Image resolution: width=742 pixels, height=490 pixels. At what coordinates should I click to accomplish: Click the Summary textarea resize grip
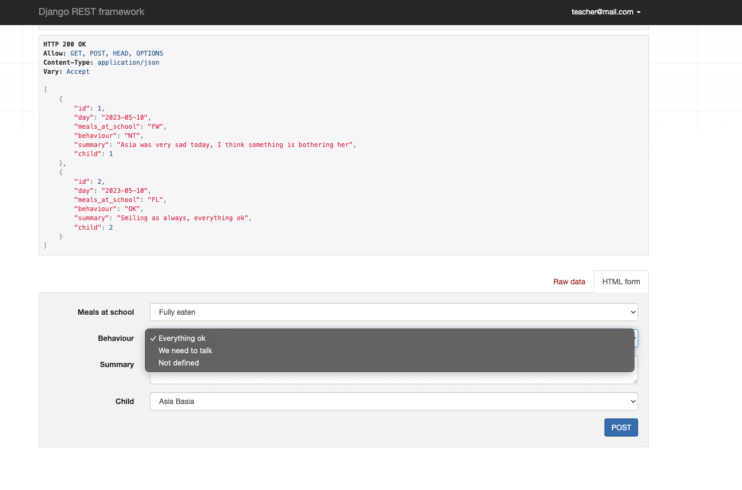[x=635, y=380]
